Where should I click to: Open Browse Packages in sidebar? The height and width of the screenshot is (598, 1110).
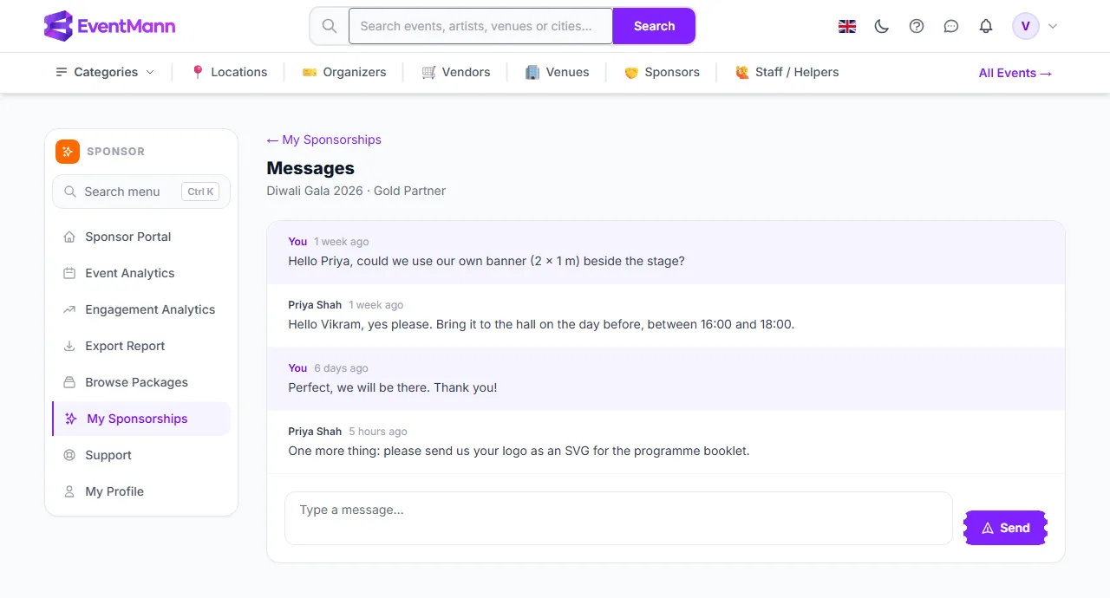click(141, 382)
